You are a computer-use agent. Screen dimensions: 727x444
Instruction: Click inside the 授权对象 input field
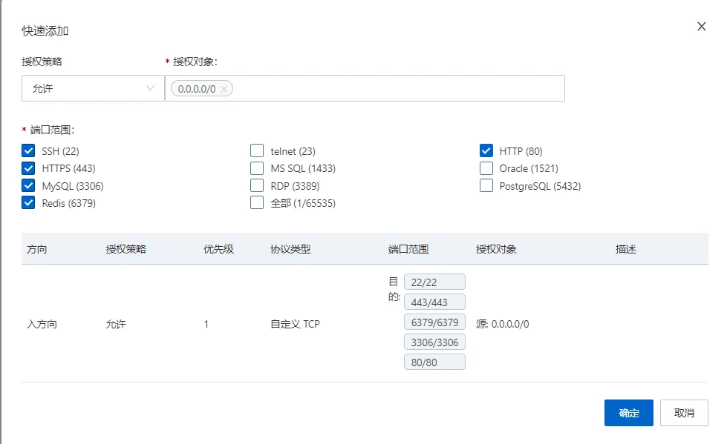tap(394, 88)
